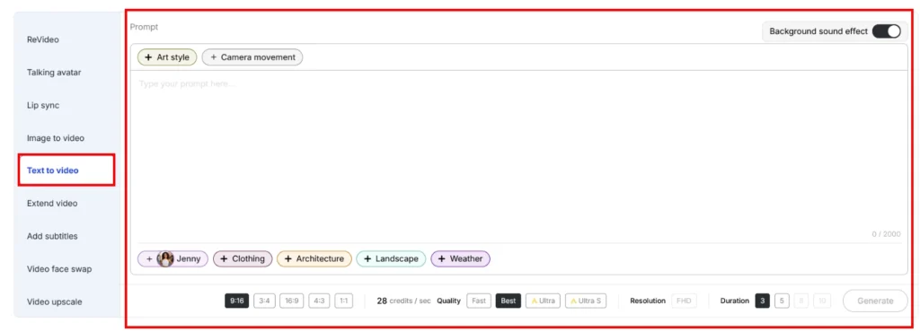This screenshot has height=332, width=920.
Task: Open the Add subtitles tool
Action: [52, 236]
